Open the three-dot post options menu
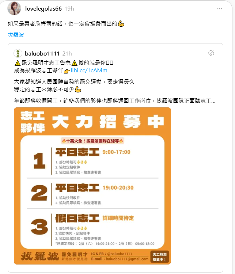Screen dimensions: 235x274 click(x=220, y=9)
